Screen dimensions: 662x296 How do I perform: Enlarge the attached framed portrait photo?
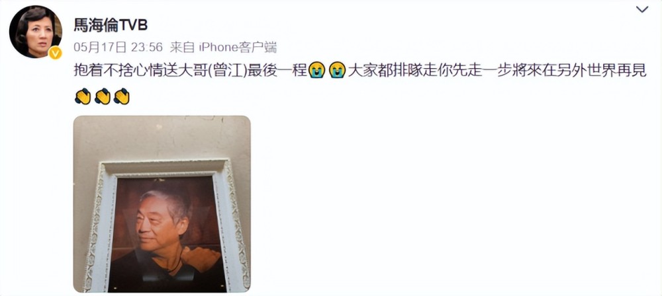coord(162,204)
